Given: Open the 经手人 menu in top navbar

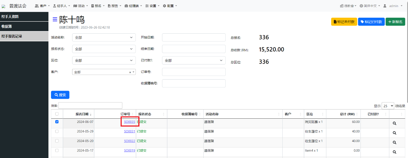Looking at the screenshot, I should click(62, 6).
